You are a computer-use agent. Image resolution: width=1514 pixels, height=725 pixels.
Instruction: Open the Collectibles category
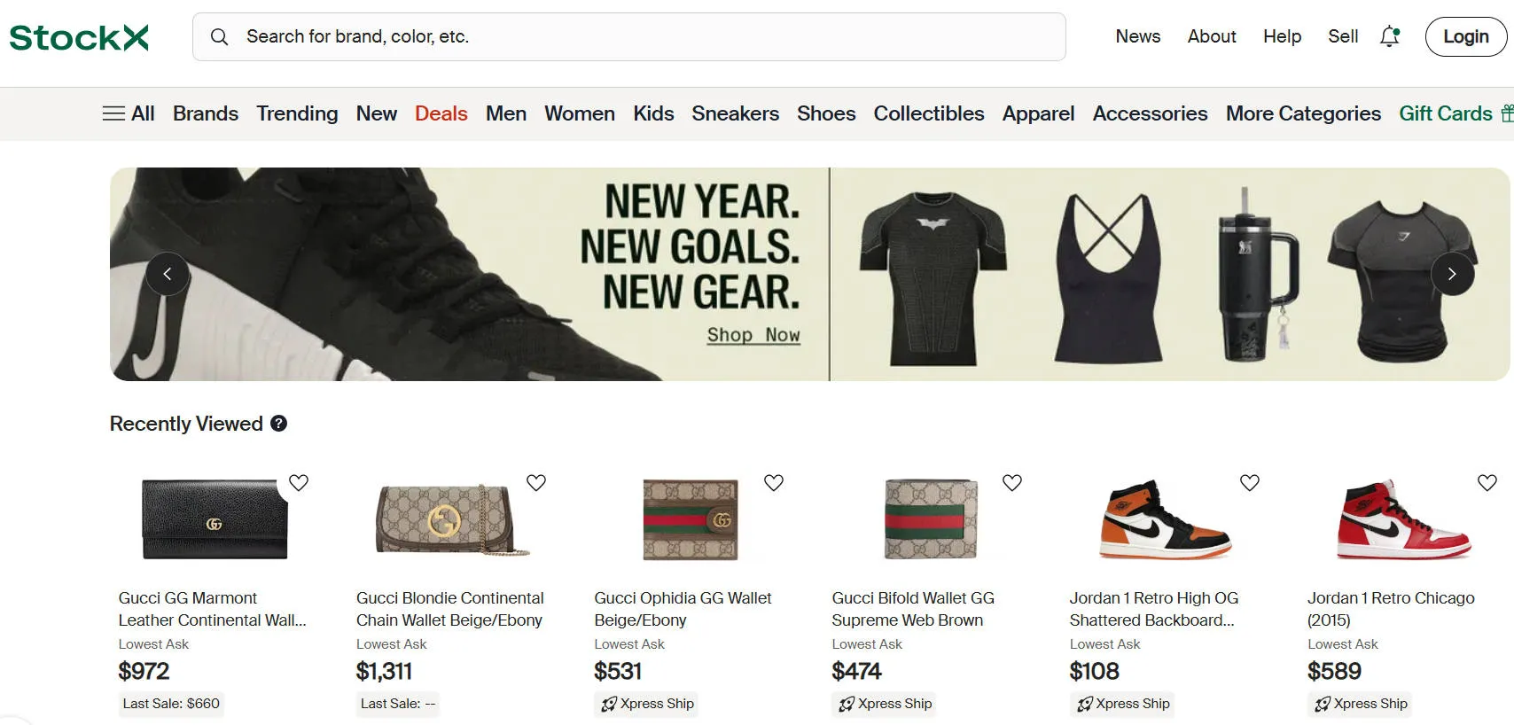(x=928, y=113)
